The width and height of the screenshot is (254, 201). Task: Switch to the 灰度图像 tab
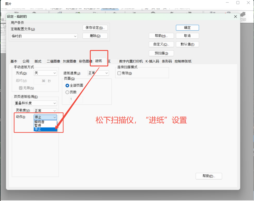[x=69, y=61]
